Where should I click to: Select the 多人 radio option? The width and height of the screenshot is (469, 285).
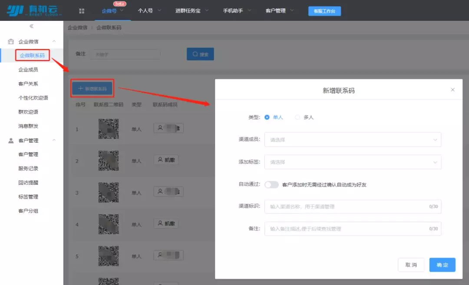(x=298, y=117)
